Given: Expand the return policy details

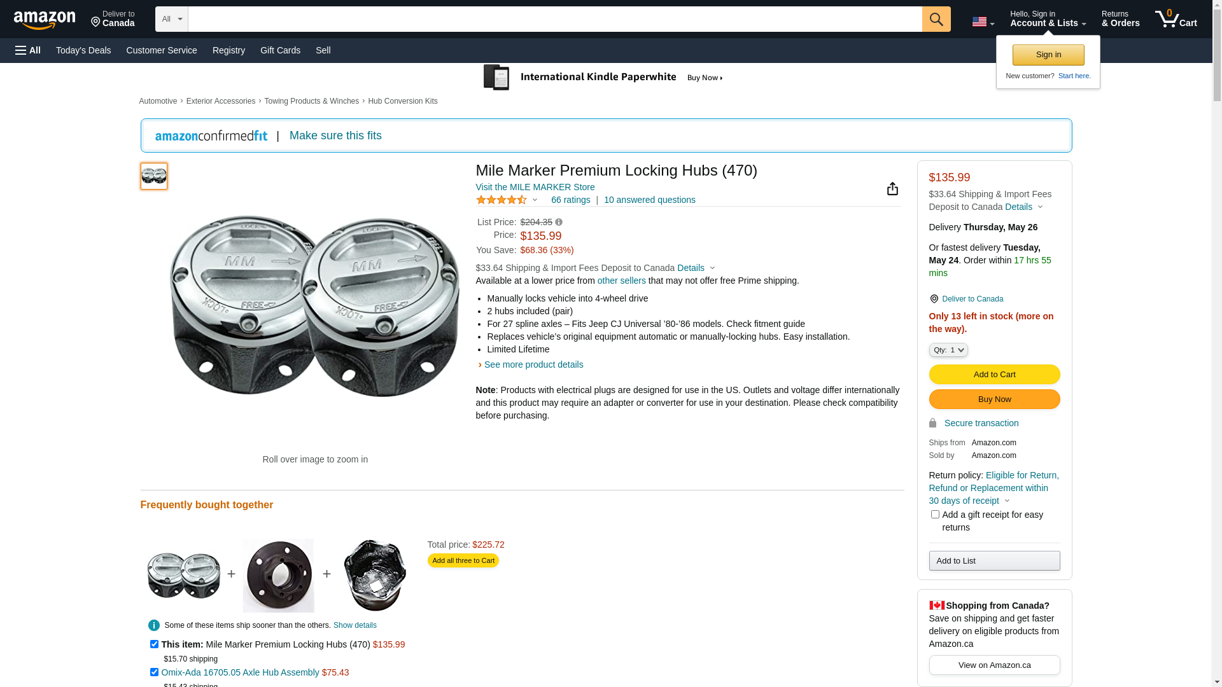Looking at the screenshot, I should (1006, 501).
